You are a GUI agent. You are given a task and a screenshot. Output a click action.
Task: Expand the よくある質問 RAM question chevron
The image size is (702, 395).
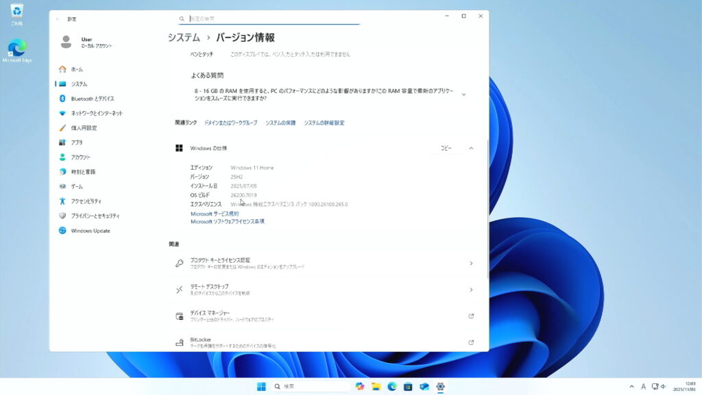[x=464, y=94]
